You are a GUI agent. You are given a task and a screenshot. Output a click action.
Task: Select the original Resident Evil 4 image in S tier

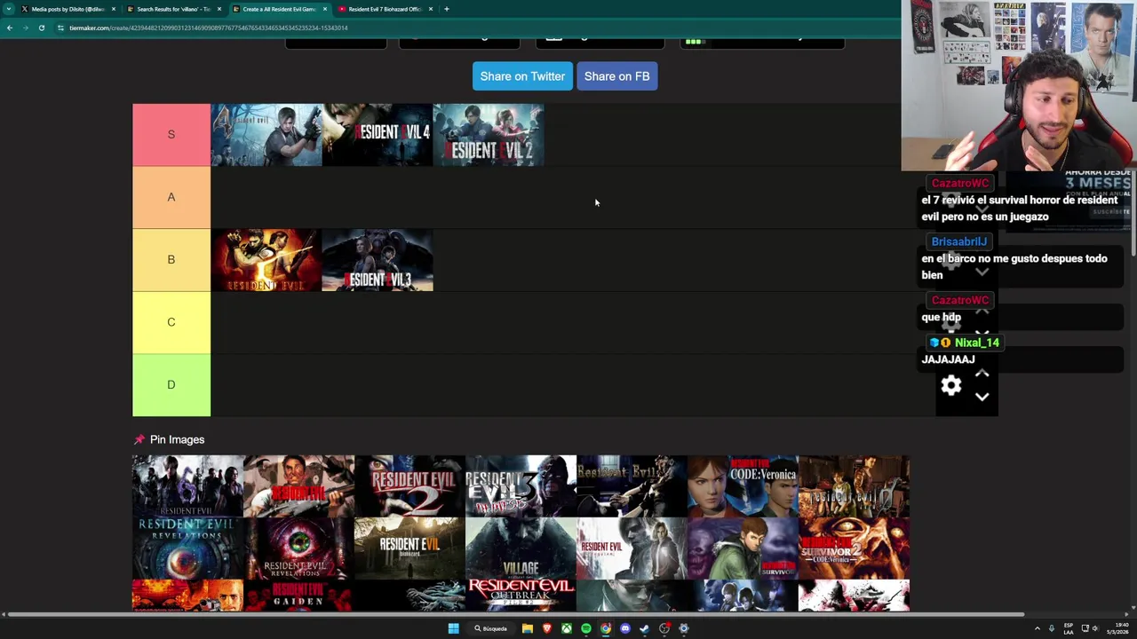(x=266, y=135)
